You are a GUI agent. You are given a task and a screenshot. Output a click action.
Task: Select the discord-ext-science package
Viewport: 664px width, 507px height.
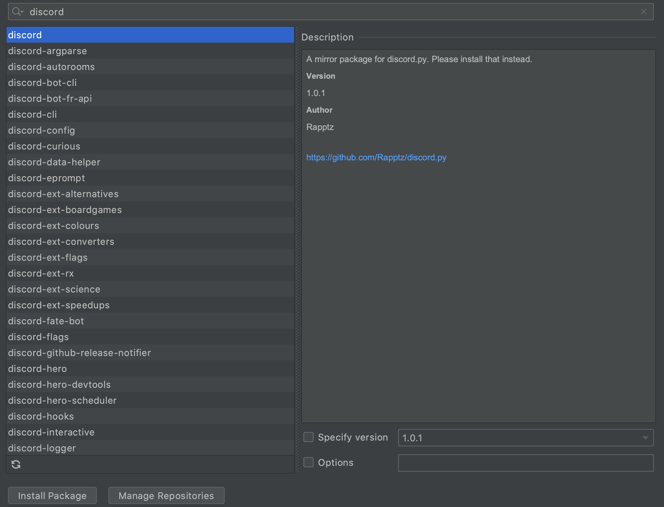coord(150,289)
